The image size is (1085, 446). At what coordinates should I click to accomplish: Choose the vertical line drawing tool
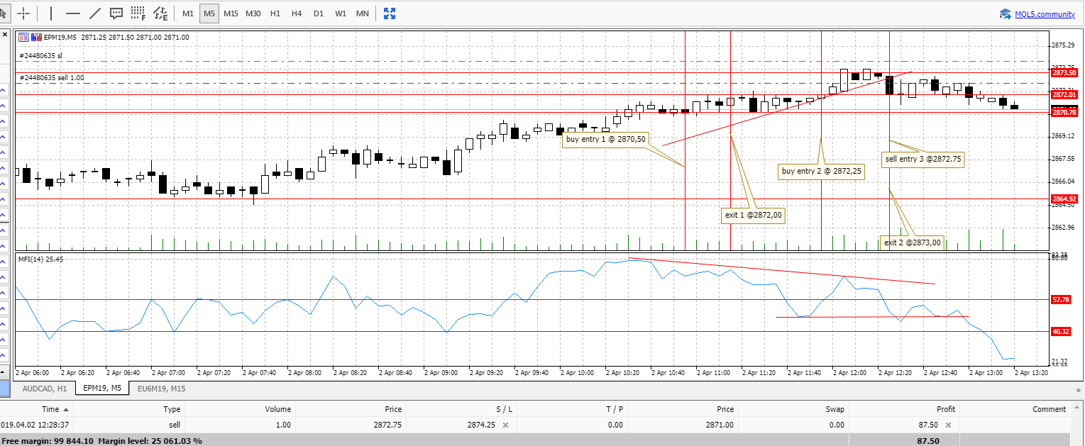coord(51,13)
